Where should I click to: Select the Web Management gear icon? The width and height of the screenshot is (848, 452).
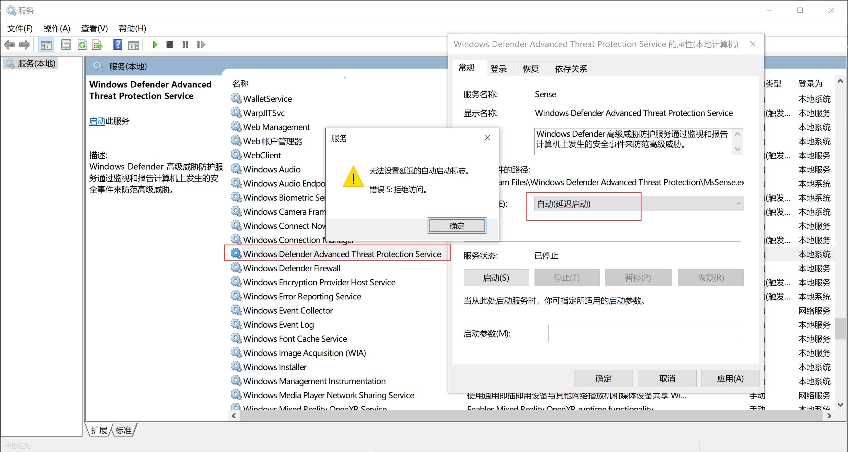(236, 126)
